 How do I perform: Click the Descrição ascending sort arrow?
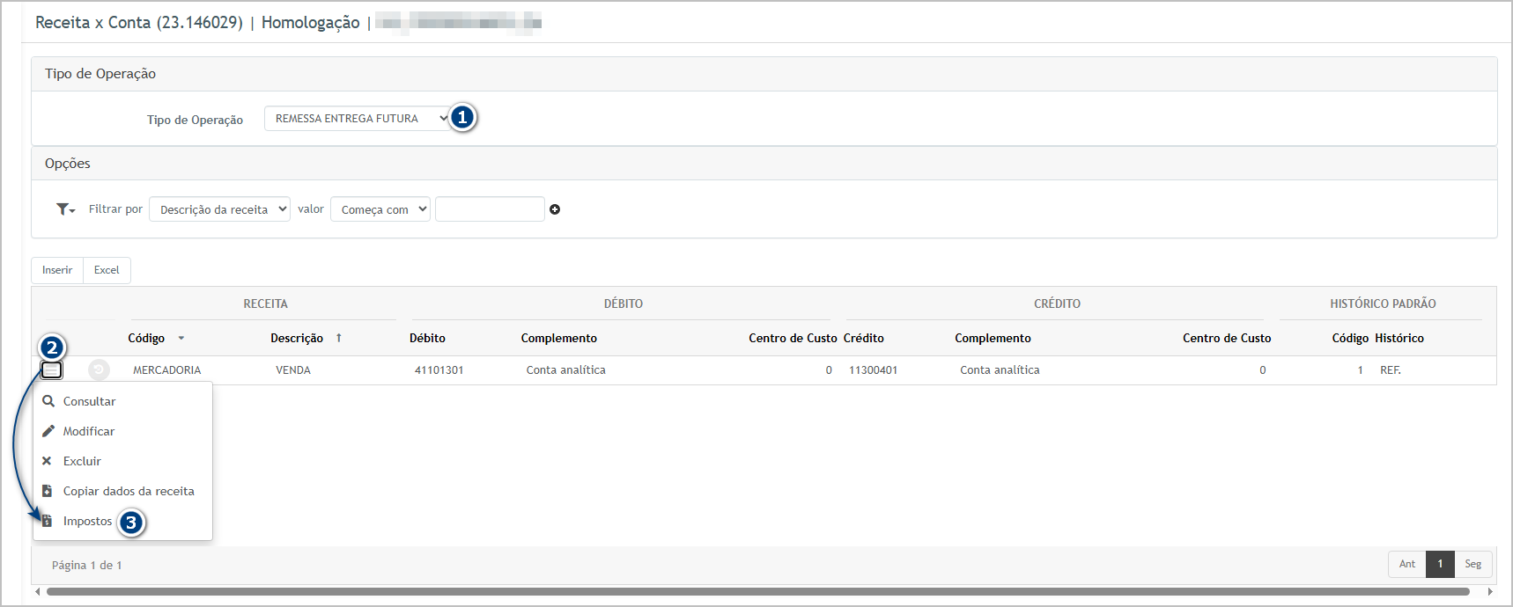pyautogui.click(x=339, y=338)
